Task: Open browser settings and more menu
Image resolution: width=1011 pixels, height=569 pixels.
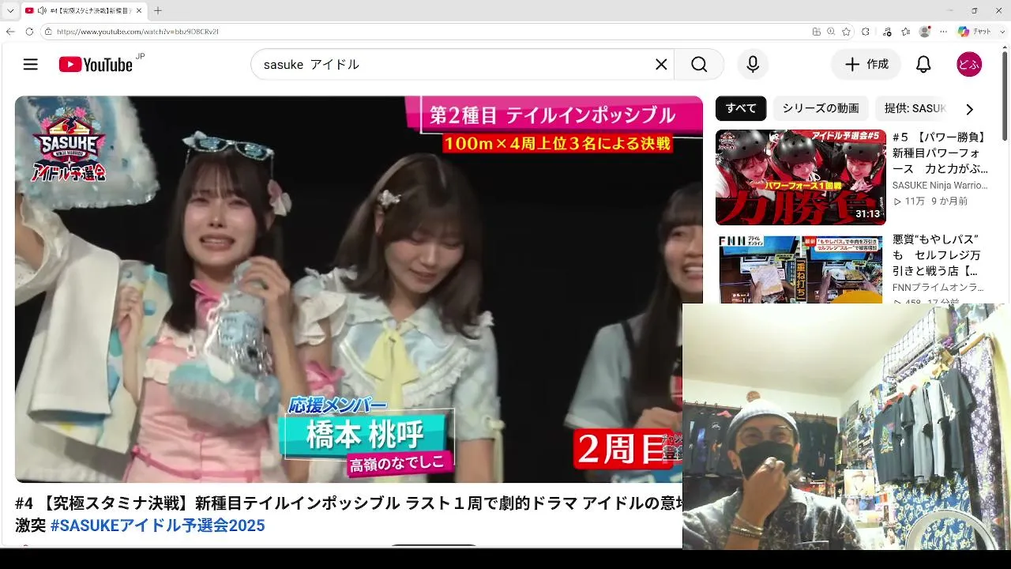Action: (943, 32)
